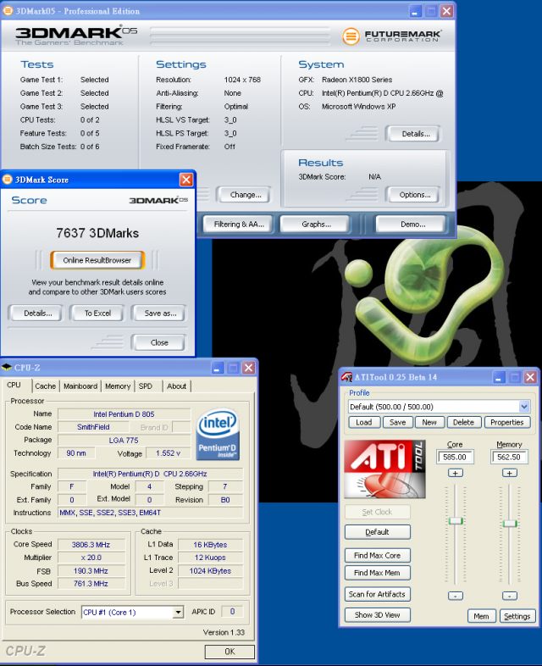The image size is (542, 666).
Task: Click Save profile button in ATITool
Action: tap(398, 422)
